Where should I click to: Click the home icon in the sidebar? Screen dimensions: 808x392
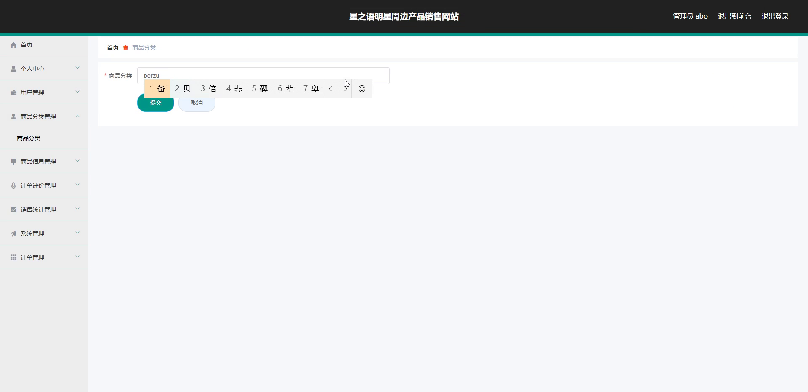[13, 45]
